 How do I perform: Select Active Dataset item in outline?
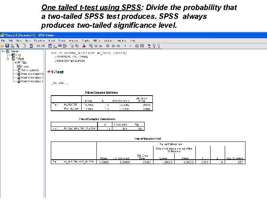tap(30, 70)
